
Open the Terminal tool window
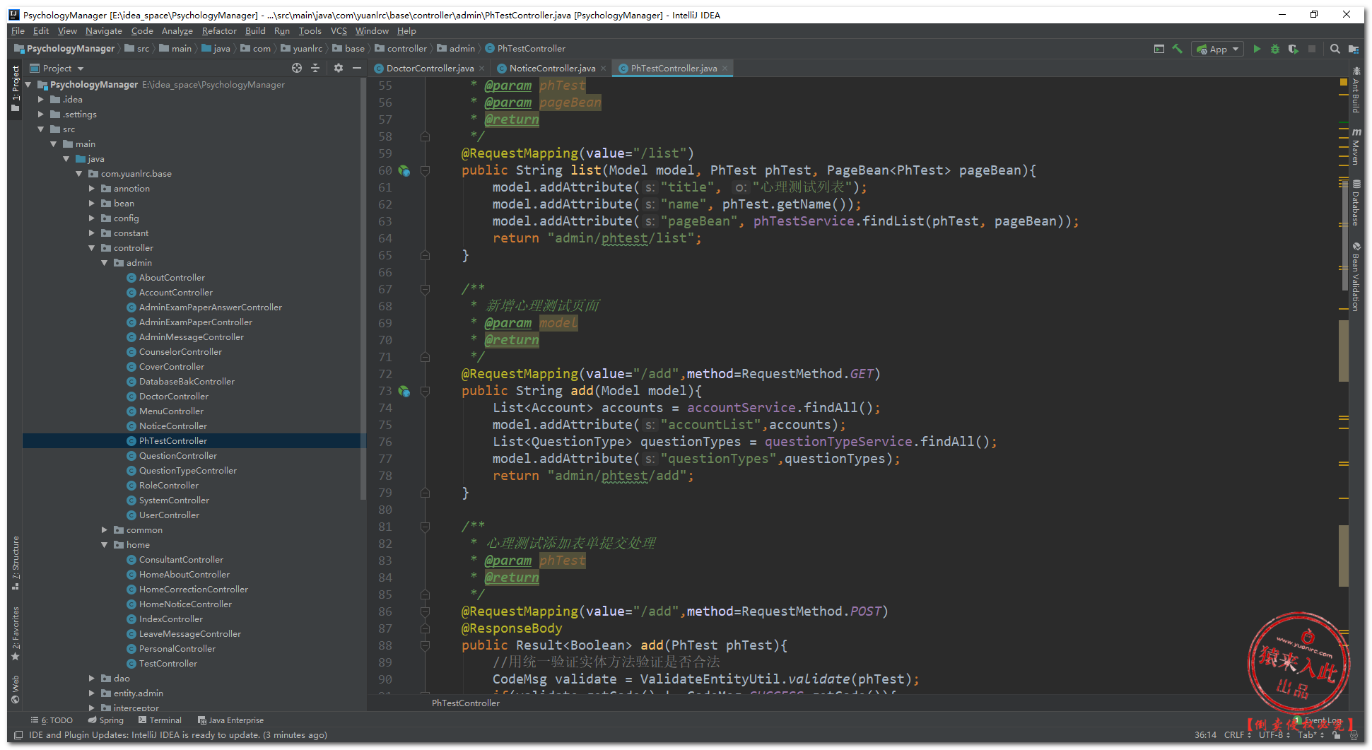(x=160, y=720)
